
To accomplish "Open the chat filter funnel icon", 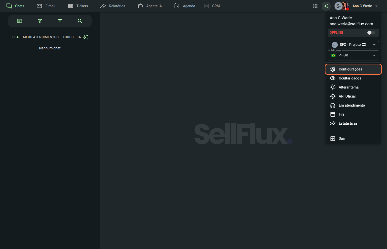I will [x=40, y=21].
